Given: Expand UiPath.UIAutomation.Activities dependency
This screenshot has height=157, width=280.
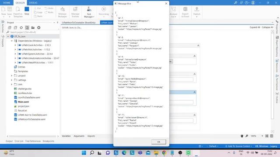Looking at the screenshot, I should pos(15,58).
